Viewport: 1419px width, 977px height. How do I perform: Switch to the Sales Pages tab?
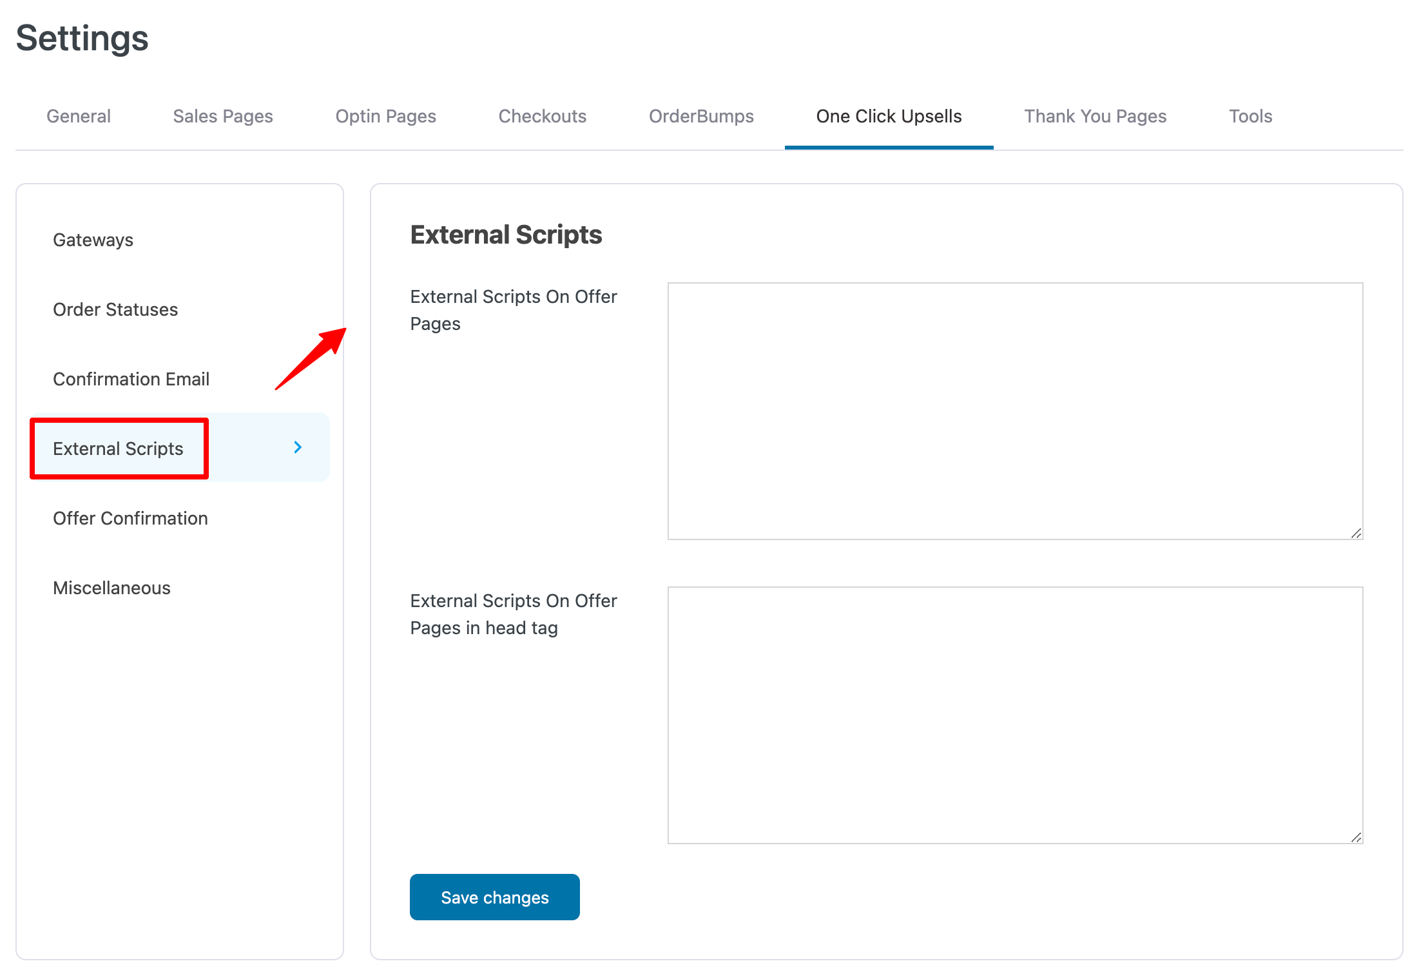[x=223, y=116]
